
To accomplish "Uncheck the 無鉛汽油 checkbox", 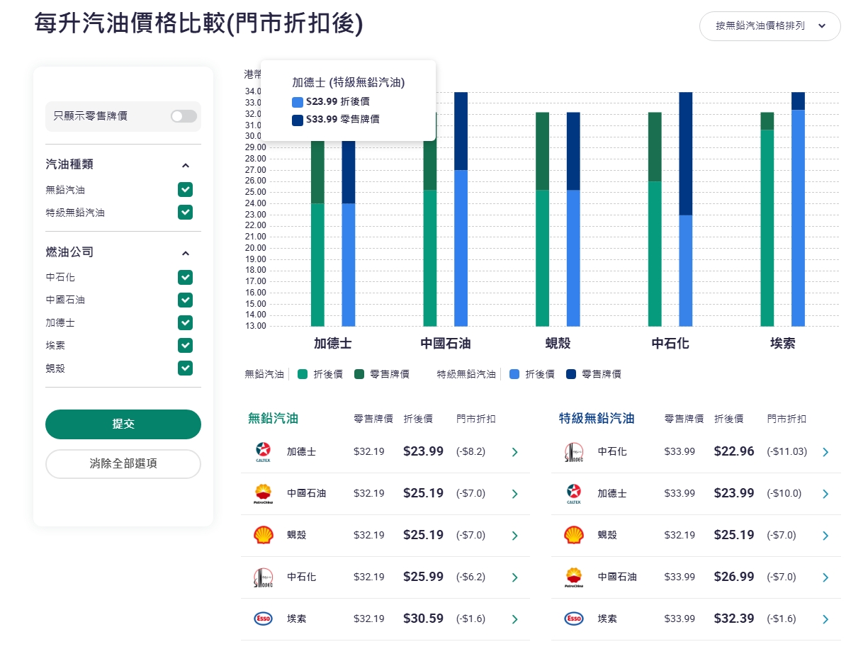I will click(x=186, y=190).
